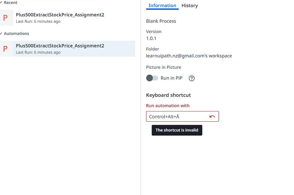Select Plus500ExtractStockPrice_Assignment2 title under Recent

pos(60,15)
